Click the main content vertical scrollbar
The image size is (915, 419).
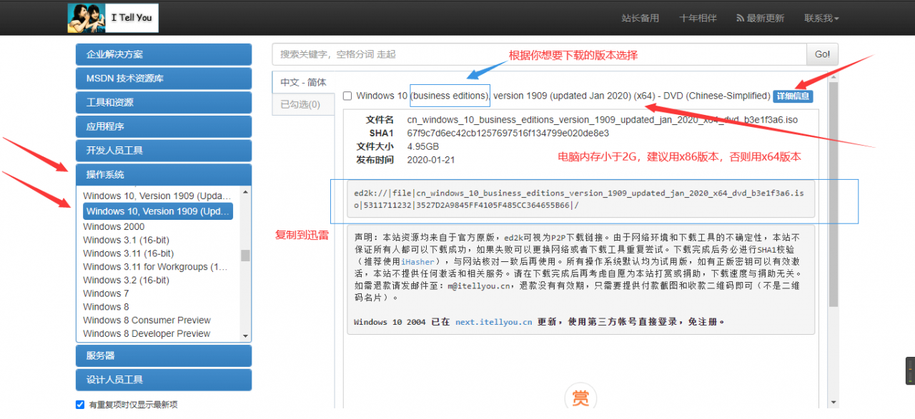[x=833, y=194]
